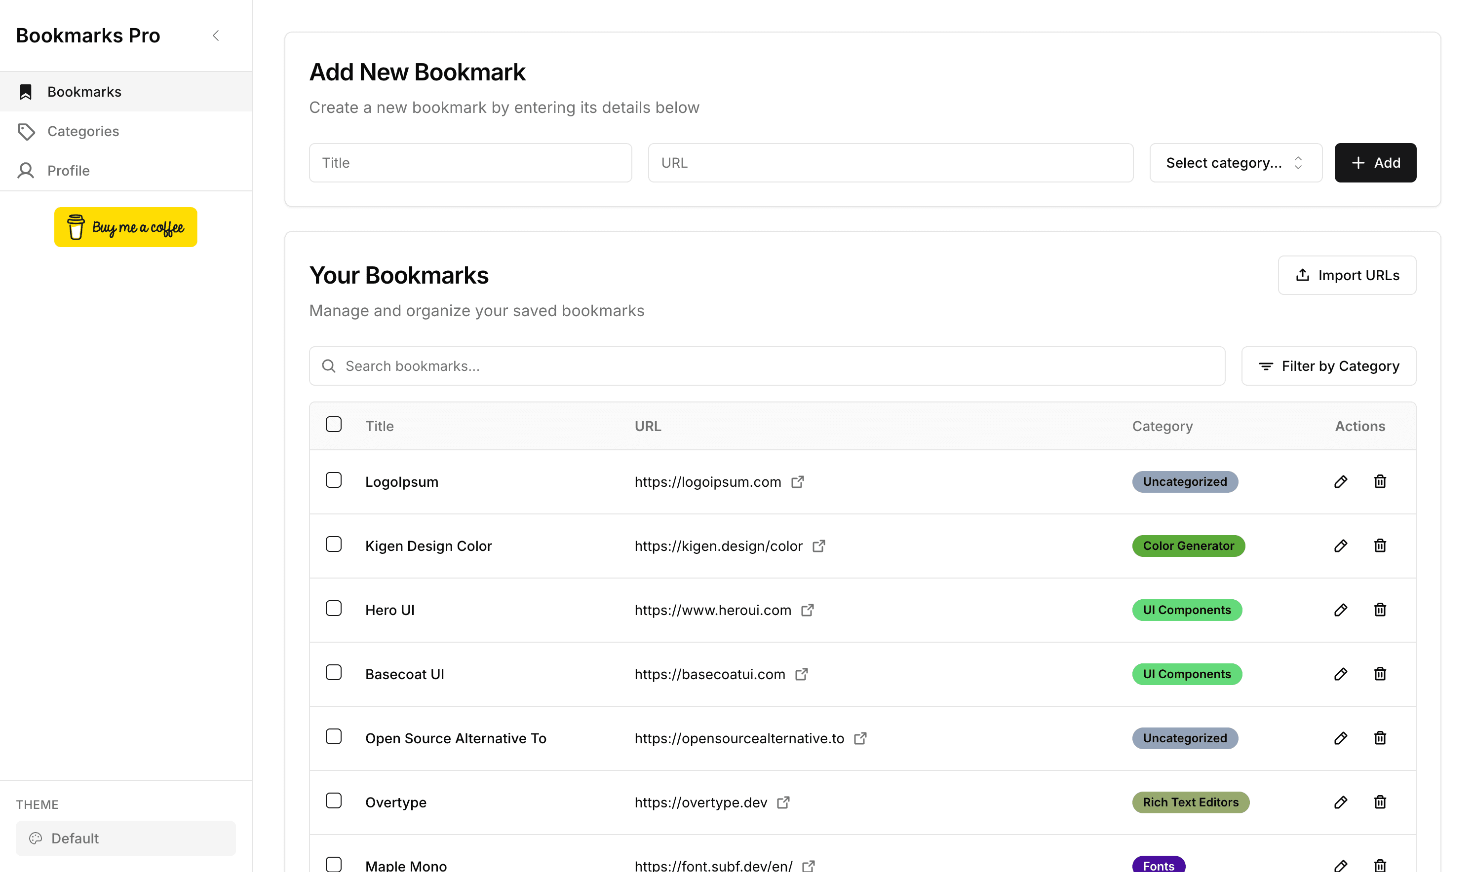Delete the Basecoat UI bookmark
This screenshot has width=1473, height=872.
pyautogui.click(x=1380, y=674)
